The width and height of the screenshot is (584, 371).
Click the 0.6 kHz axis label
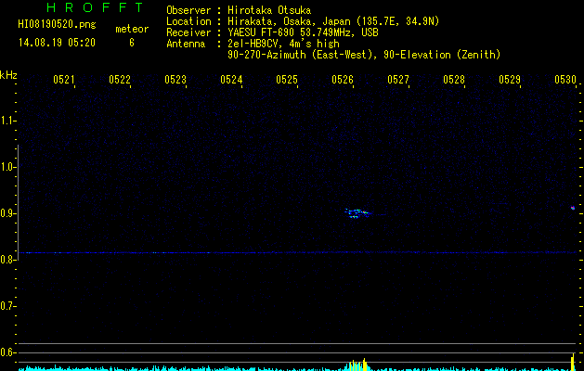(7, 352)
